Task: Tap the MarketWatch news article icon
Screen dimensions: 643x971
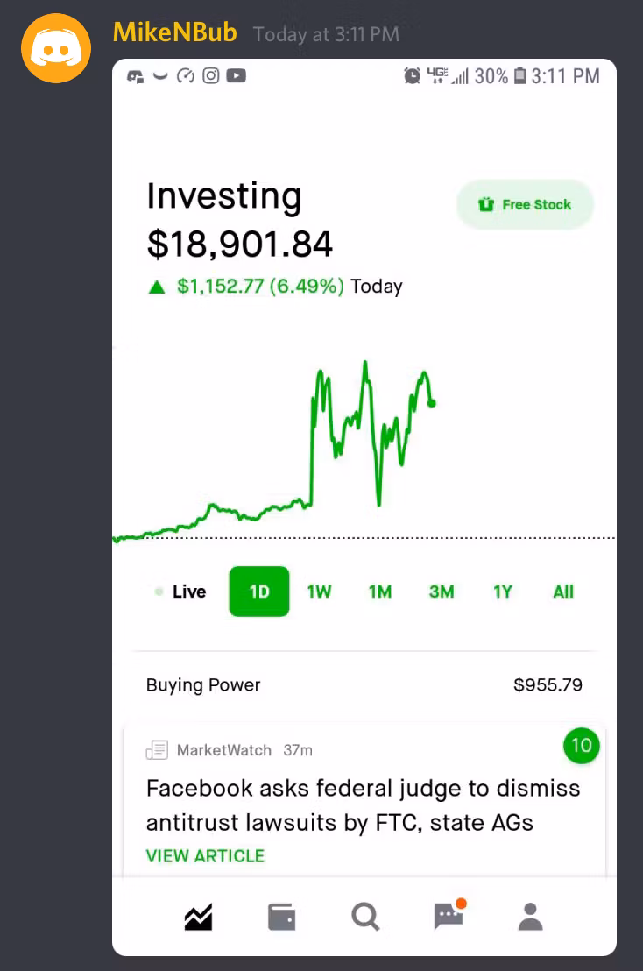Action: (x=157, y=750)
